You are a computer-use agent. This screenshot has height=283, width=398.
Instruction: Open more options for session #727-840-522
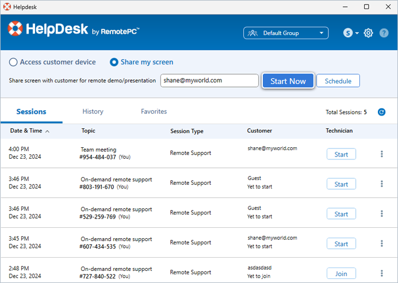click(x=381, y=273)
